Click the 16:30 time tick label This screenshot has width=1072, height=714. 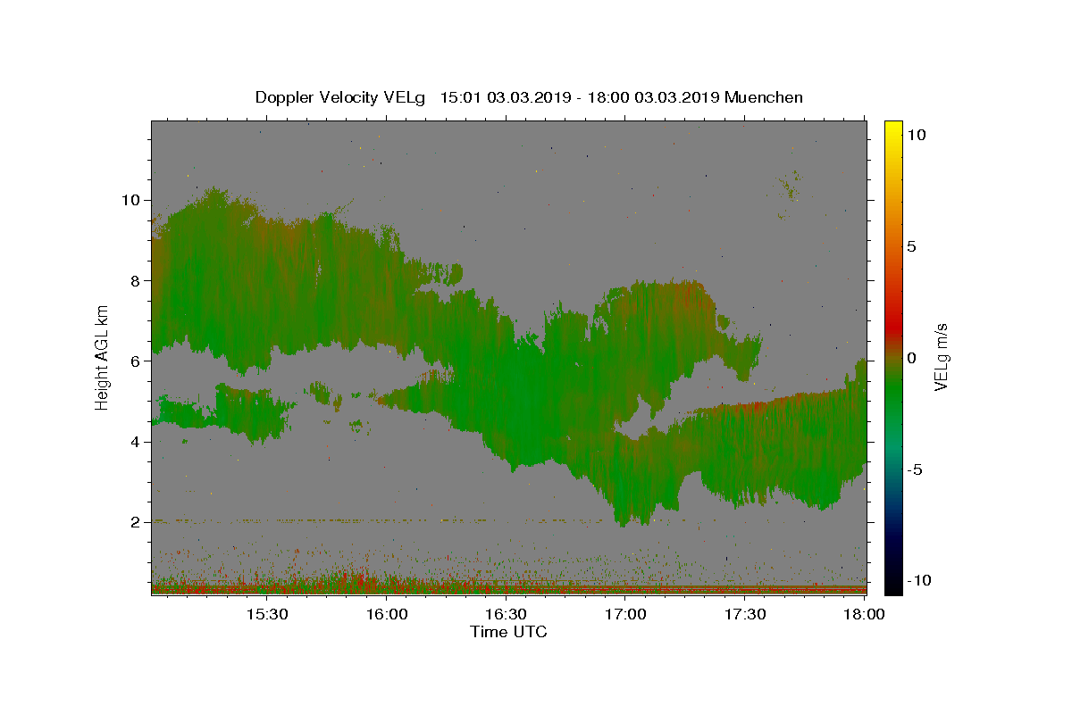coord(506,614)
